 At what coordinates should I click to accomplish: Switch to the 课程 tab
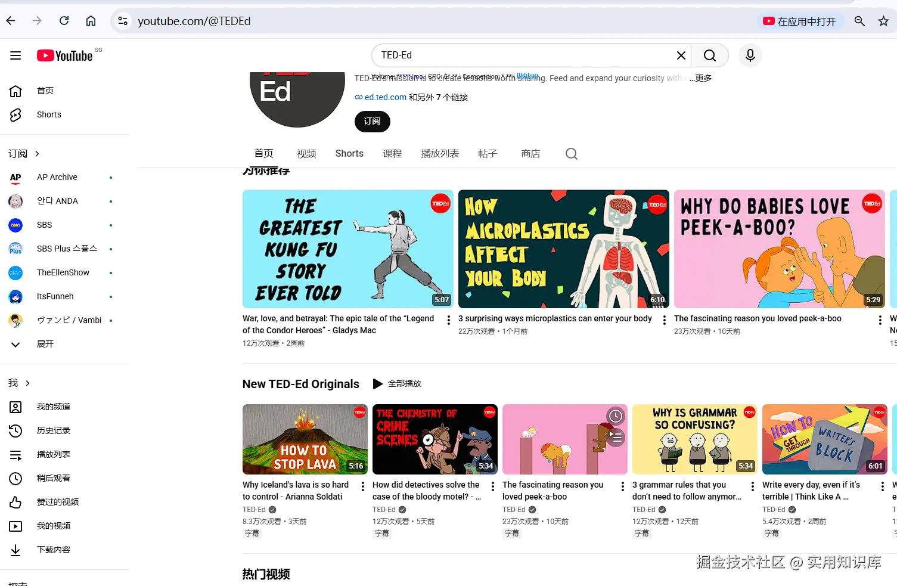click(392, 154)
